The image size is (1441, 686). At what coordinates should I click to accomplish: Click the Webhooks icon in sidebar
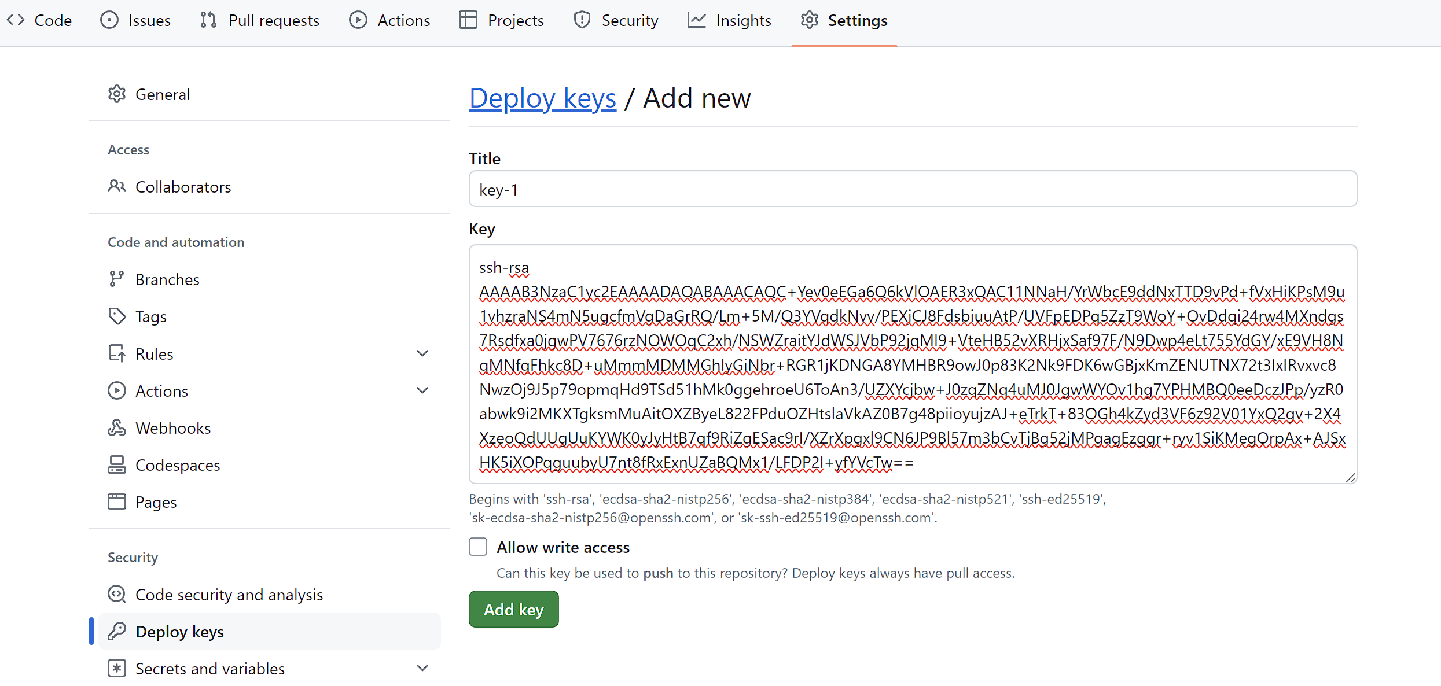tap(117, 428)
